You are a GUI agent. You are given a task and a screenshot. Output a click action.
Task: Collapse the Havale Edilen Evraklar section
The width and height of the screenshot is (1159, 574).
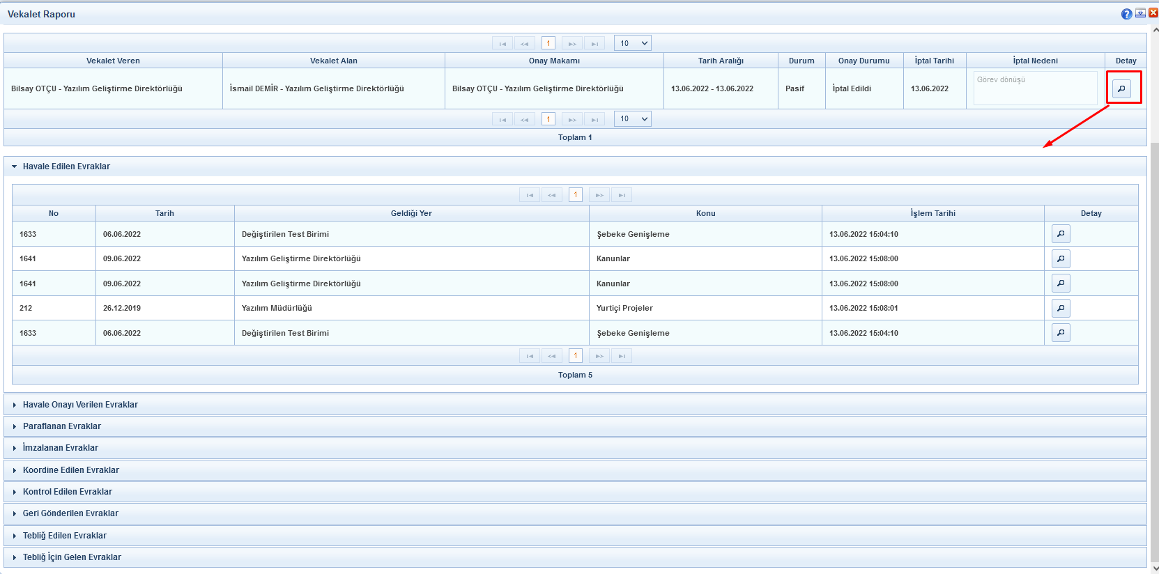pyautogui.click(x=66, y=166)
